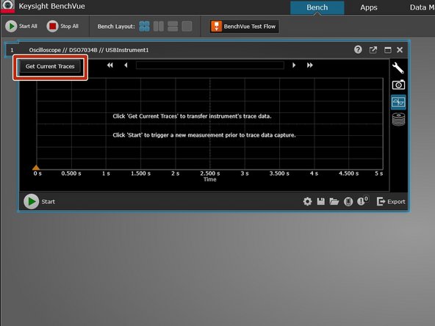Select the trace waveform view icon

[x=398, y=102]
